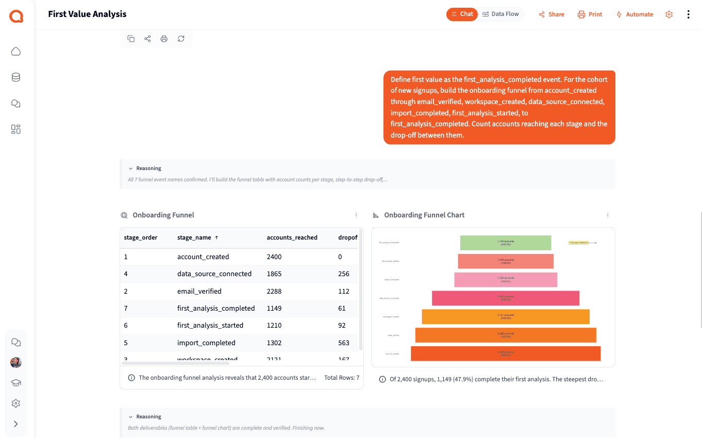Select the first_analysis_completed cell

click(x=216, y=308)
